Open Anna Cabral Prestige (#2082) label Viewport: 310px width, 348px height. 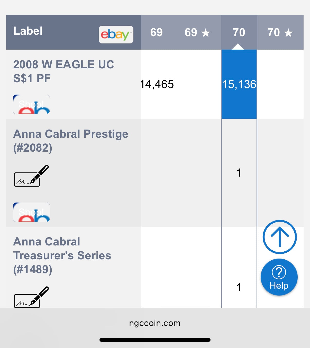point(71,141)
